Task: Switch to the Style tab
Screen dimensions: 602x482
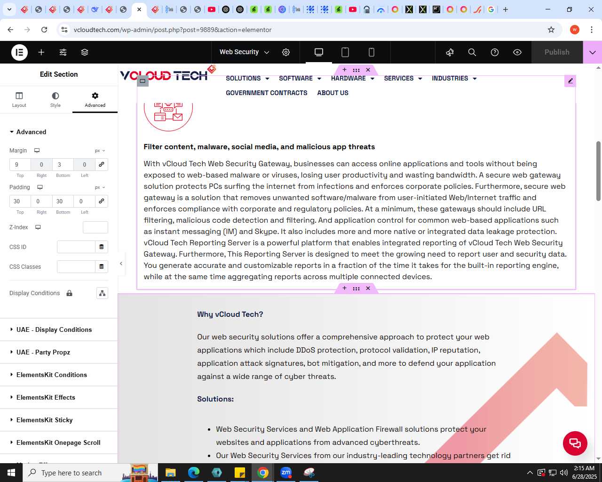Action: click(55, 99)
